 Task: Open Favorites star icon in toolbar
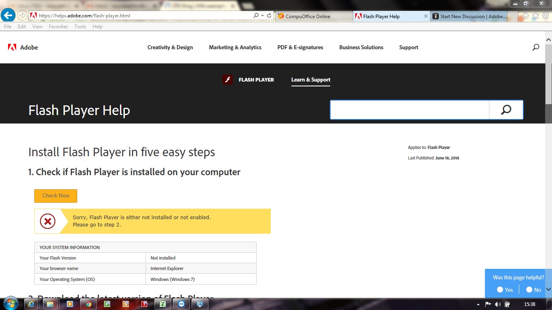pos(535,16)
